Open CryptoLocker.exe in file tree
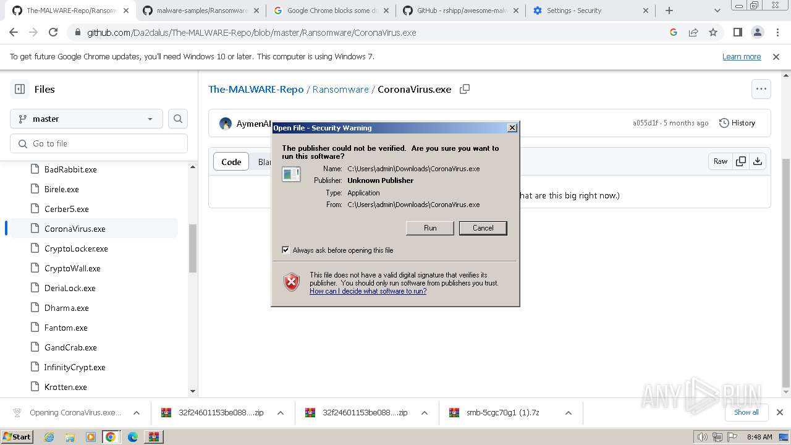 pos(76,248)
